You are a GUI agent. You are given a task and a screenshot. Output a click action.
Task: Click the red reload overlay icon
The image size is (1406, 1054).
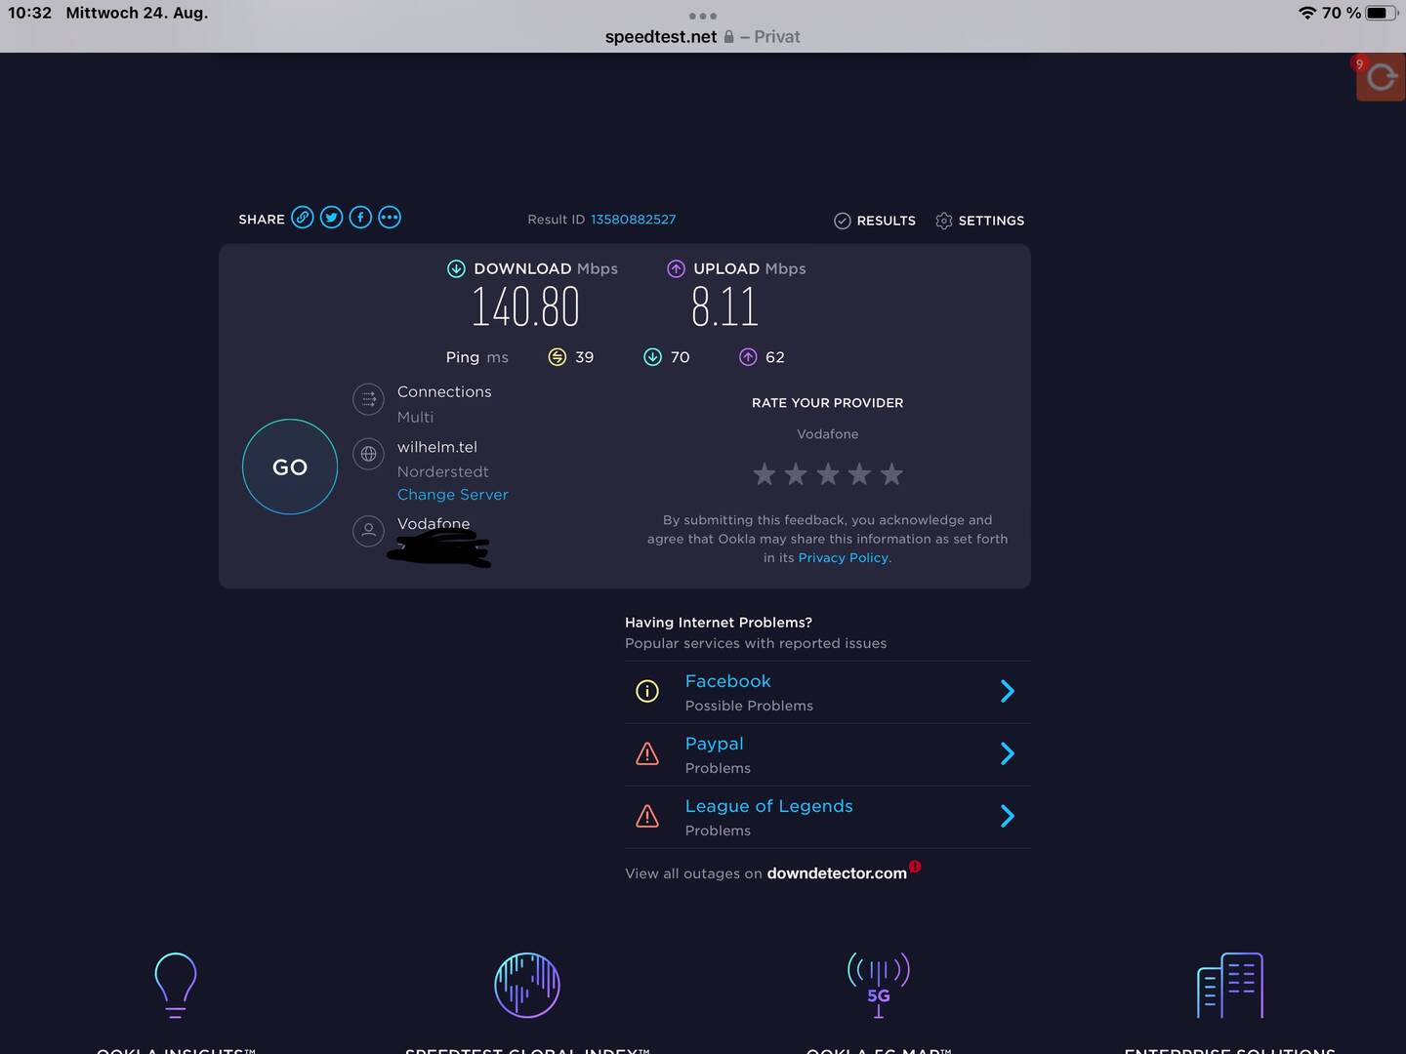[x=1381, y=76]
